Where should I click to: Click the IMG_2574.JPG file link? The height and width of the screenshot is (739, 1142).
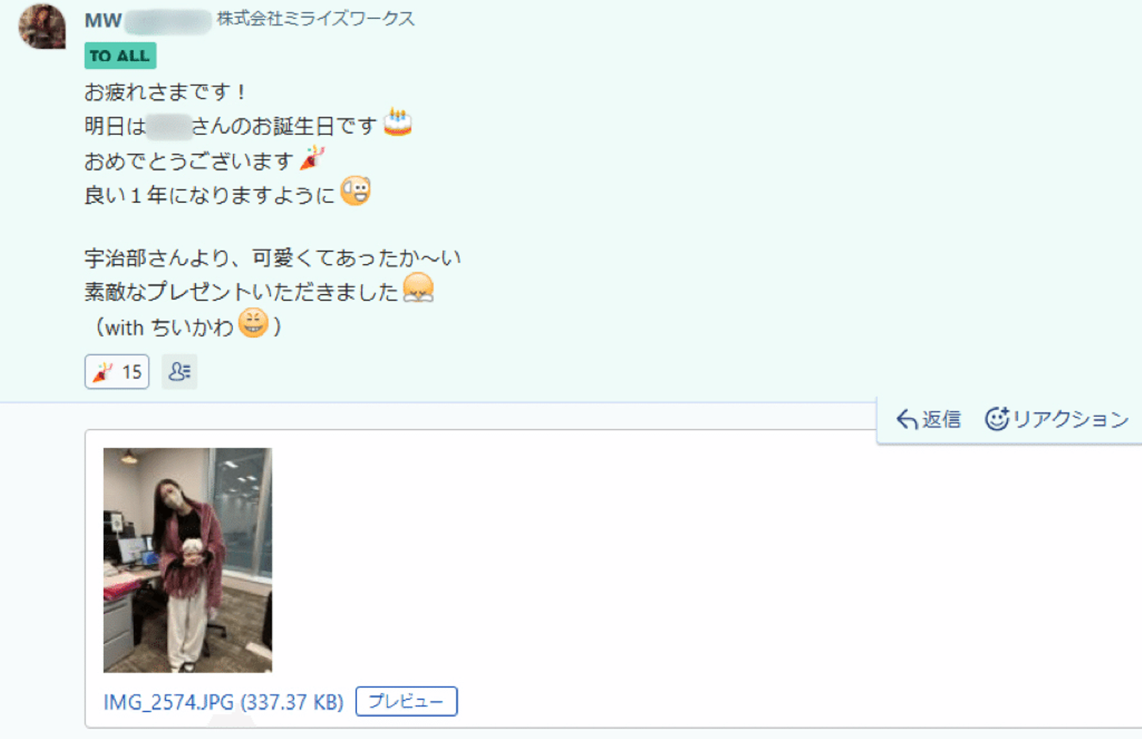pyautogui.click(x=224, y=702)
